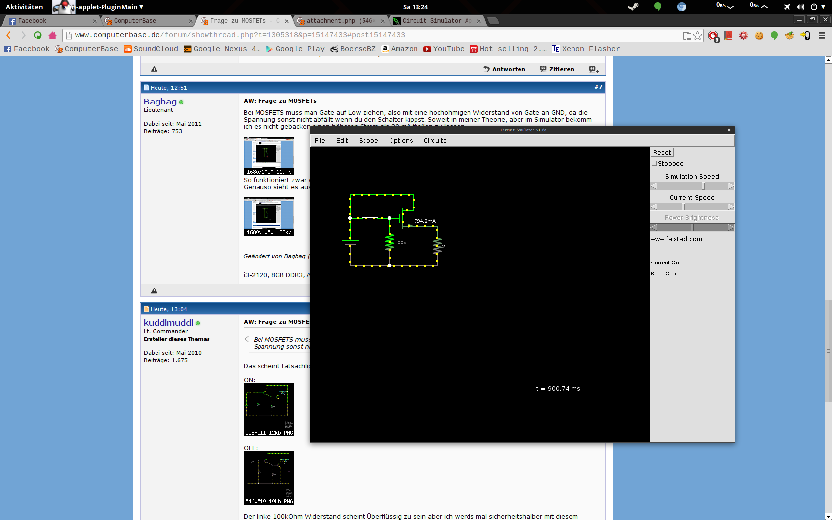Bookmark the page with the star icon

coord(698,35)
